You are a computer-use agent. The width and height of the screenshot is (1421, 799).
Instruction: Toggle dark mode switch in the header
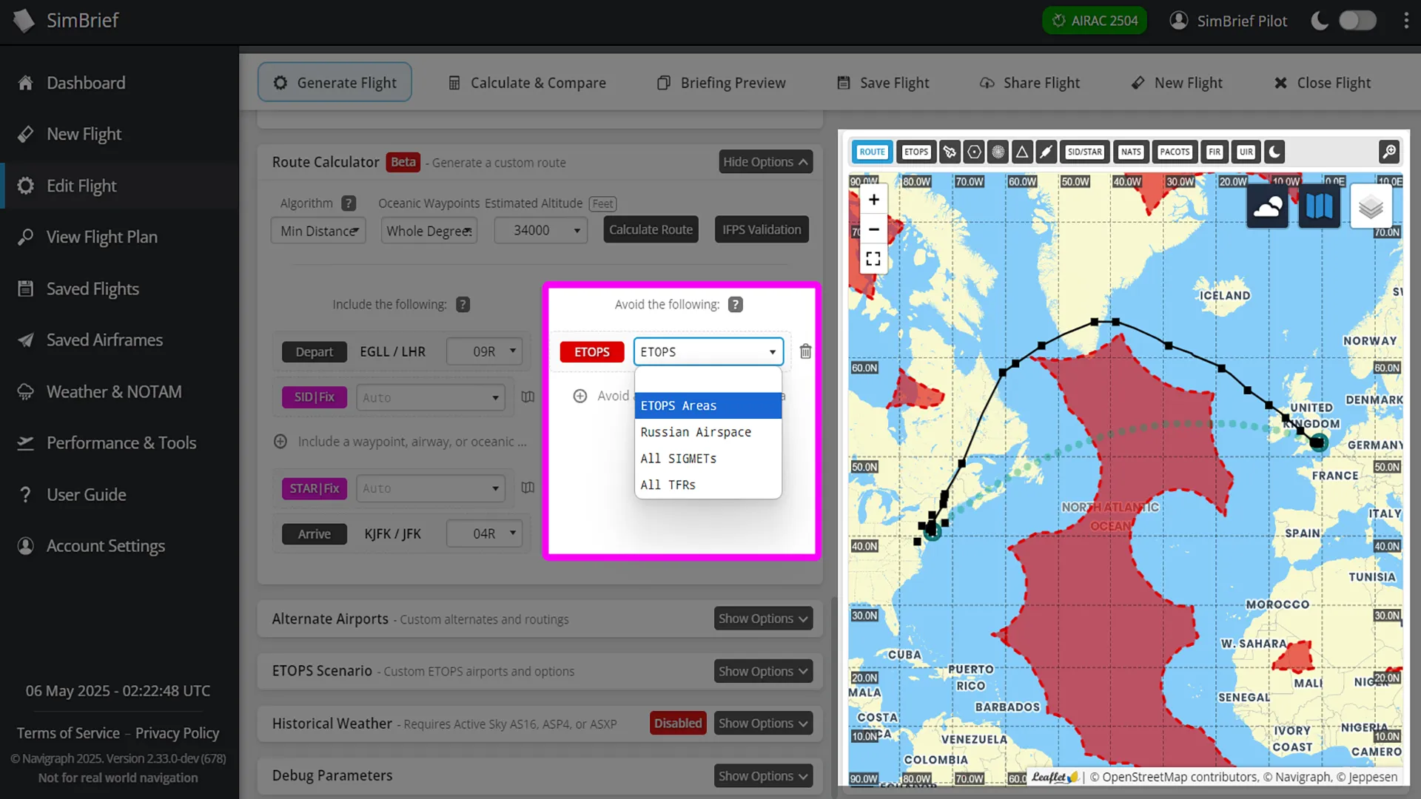1358,21
